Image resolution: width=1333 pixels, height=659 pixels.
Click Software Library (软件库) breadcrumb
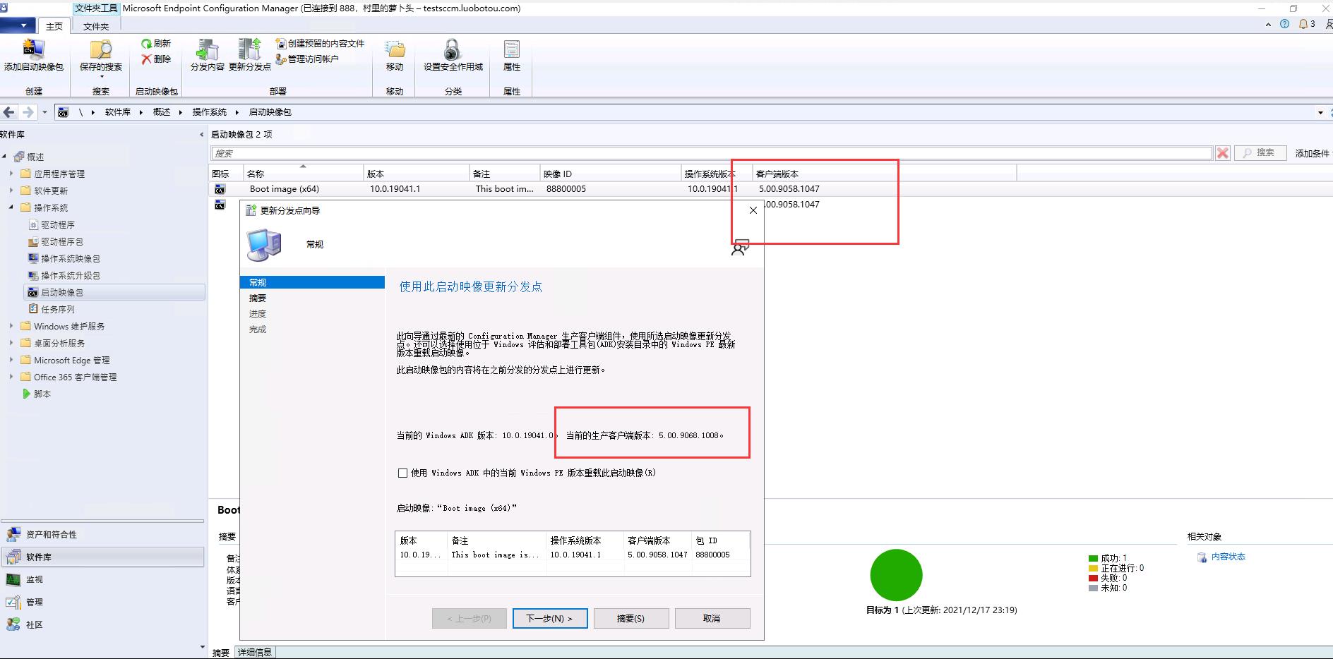(x=118, y=112)
